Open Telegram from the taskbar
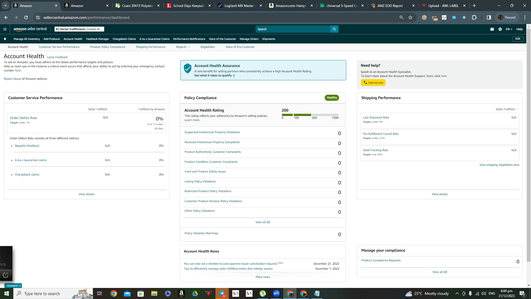The image size is (531, 299). click(x=222, y=293)
